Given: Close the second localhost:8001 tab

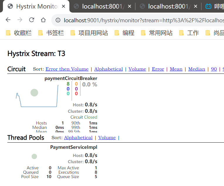Looking at the screenshot, I should point(196,6).
